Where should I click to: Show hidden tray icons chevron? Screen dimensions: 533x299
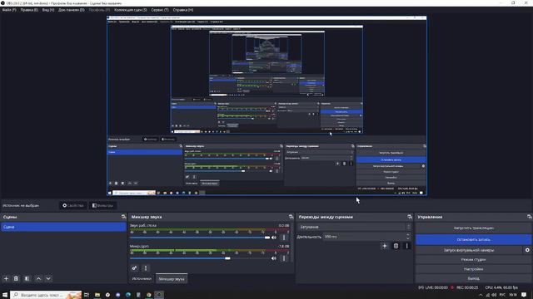pyautogui.click(x=481, y=295)
